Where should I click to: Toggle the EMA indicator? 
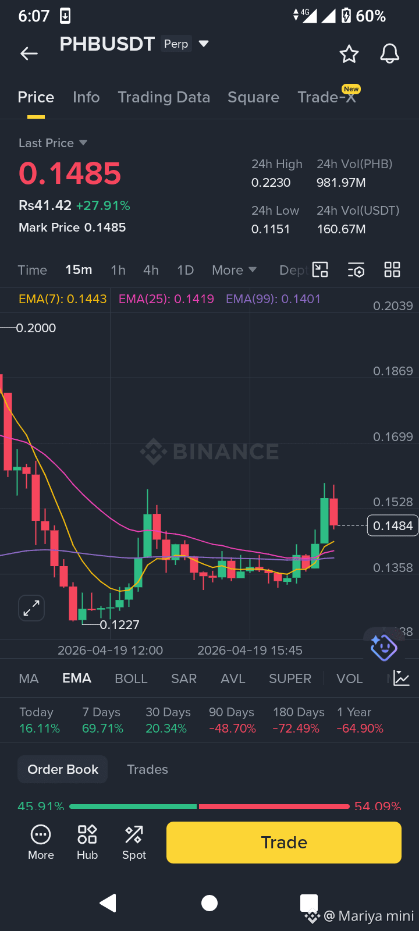pos(77,678)
